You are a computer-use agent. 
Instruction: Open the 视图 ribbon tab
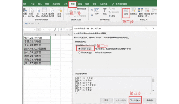click(x=87, y=4)
